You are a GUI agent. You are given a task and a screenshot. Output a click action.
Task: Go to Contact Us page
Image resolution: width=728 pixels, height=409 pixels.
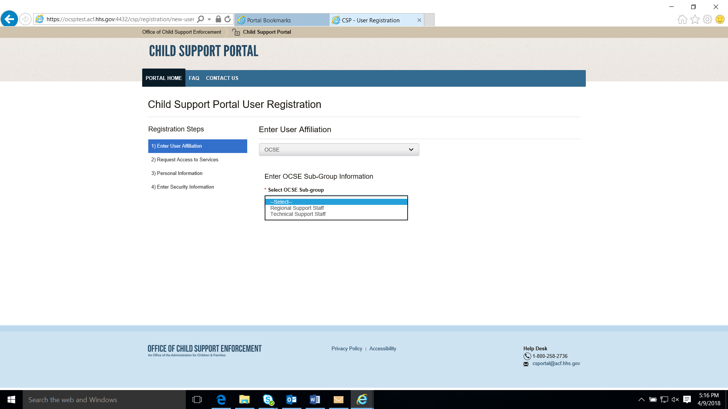pos(222,78)
